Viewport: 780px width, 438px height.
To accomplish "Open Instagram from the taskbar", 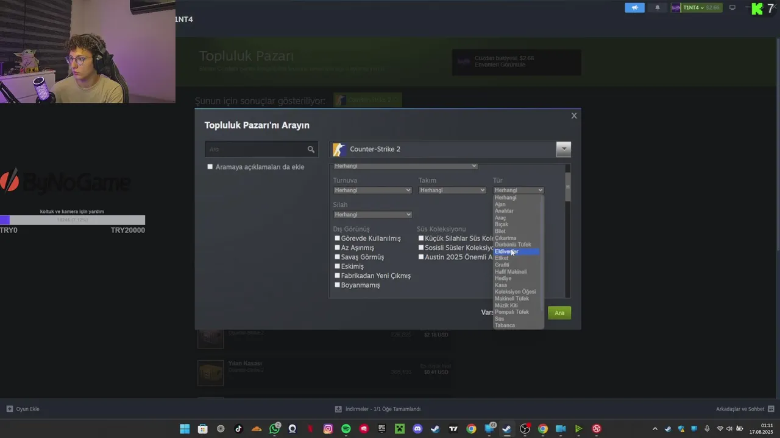I will pyautogui.click(x=328, y=429).
